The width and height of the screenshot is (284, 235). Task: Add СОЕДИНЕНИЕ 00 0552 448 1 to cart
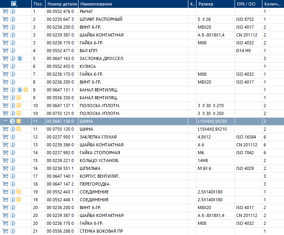coord(5,200)
